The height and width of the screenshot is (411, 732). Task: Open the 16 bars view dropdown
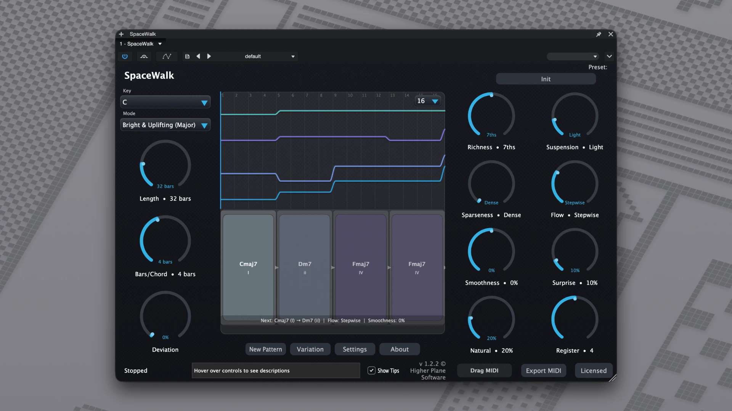428,101
